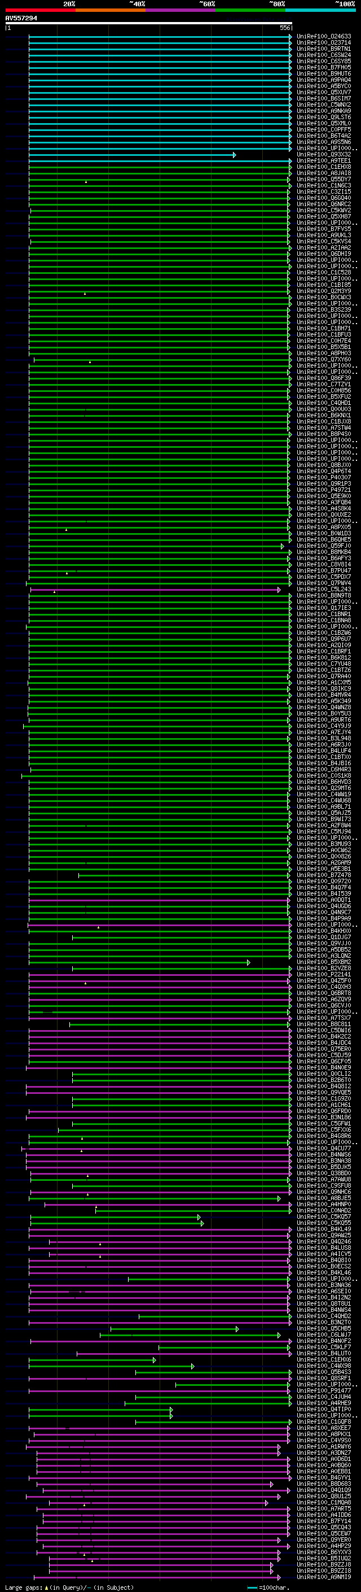
Task: Select UniRef100_Q6NRC2 label
Action: pos(324,204)
